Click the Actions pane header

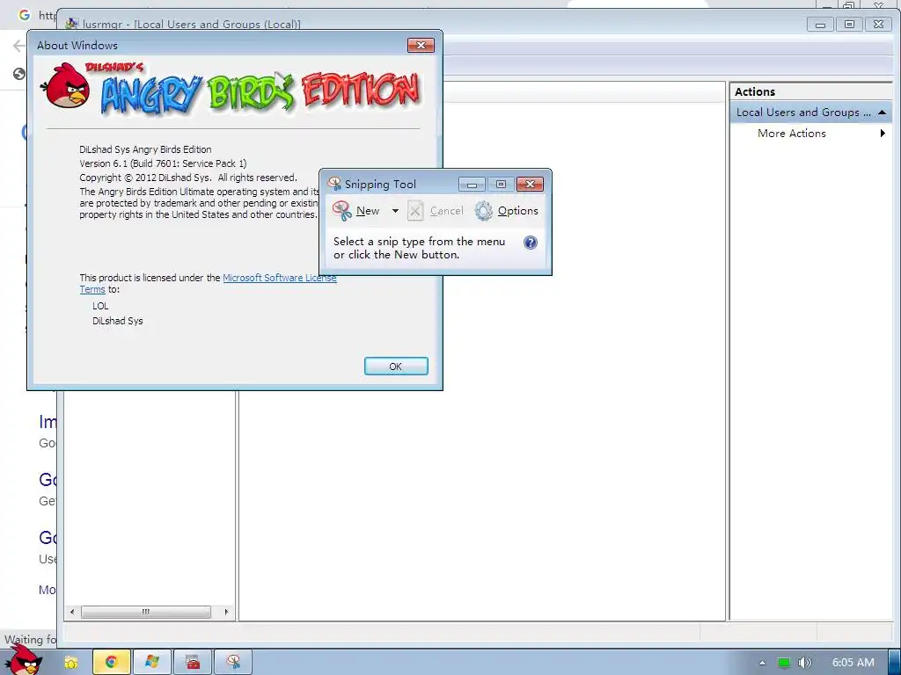coord(810,91)
